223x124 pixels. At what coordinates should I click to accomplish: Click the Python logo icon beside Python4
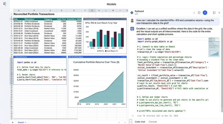[x=132, y=13]
